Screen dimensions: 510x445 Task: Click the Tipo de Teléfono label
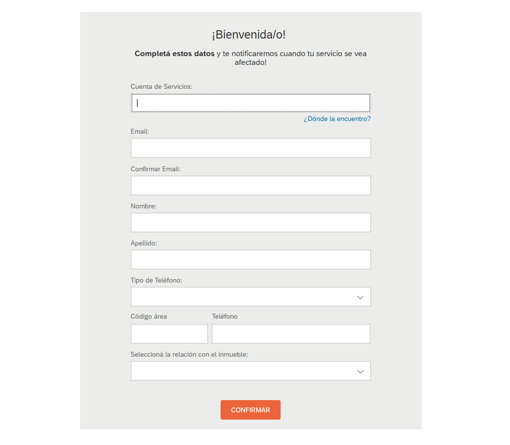[156, 280]
